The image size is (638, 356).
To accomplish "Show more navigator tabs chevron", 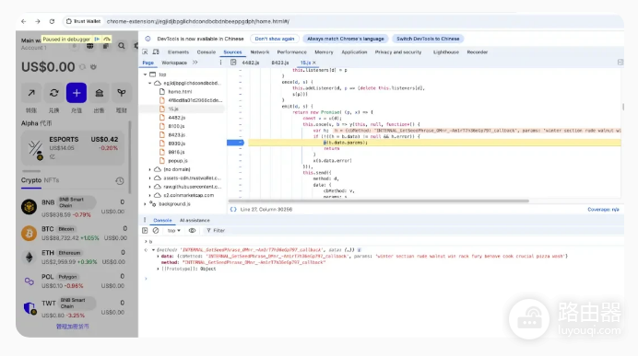I will 195,63.
